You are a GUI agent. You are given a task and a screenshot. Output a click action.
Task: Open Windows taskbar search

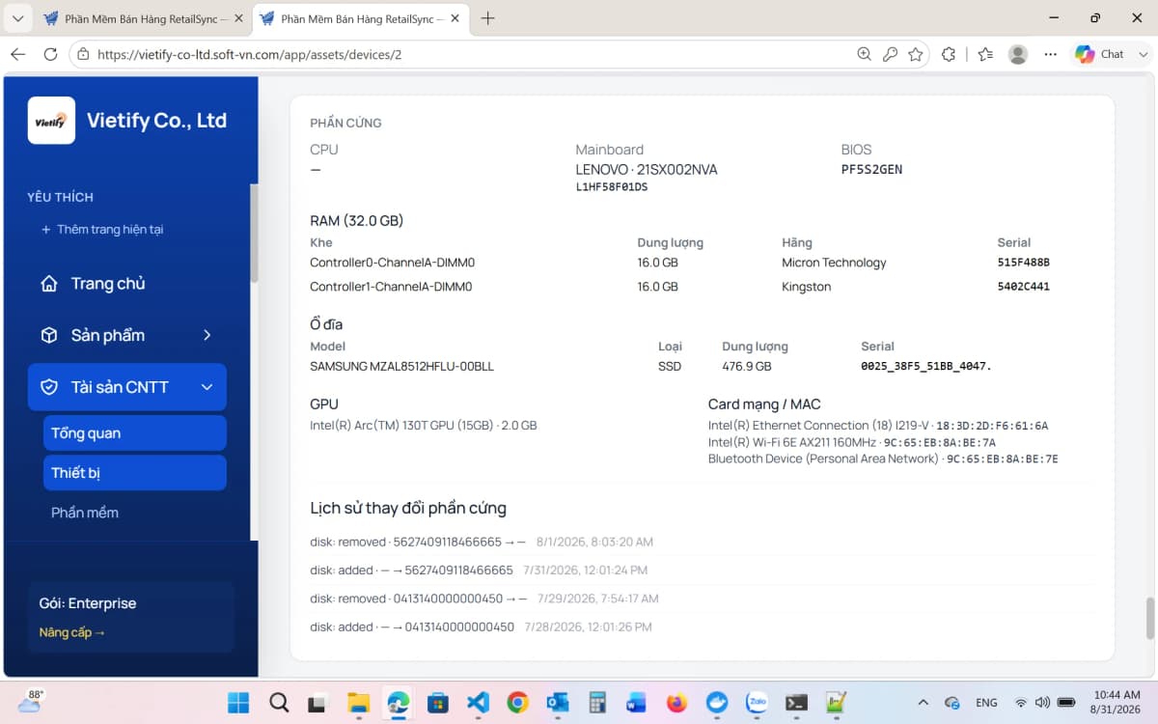tap(279, 702)
